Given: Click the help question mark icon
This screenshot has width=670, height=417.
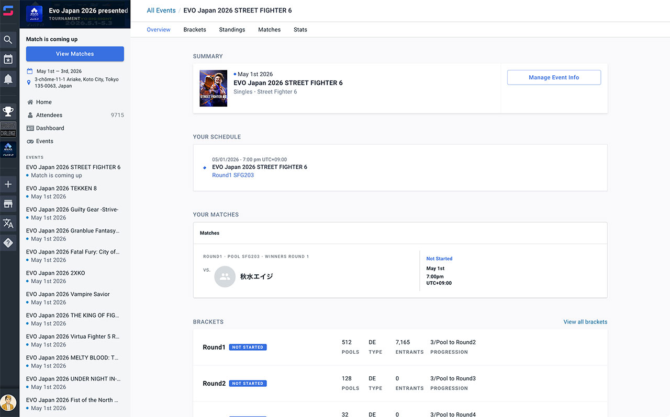Looking at the screenshot, I should click(x=8, y=243).
